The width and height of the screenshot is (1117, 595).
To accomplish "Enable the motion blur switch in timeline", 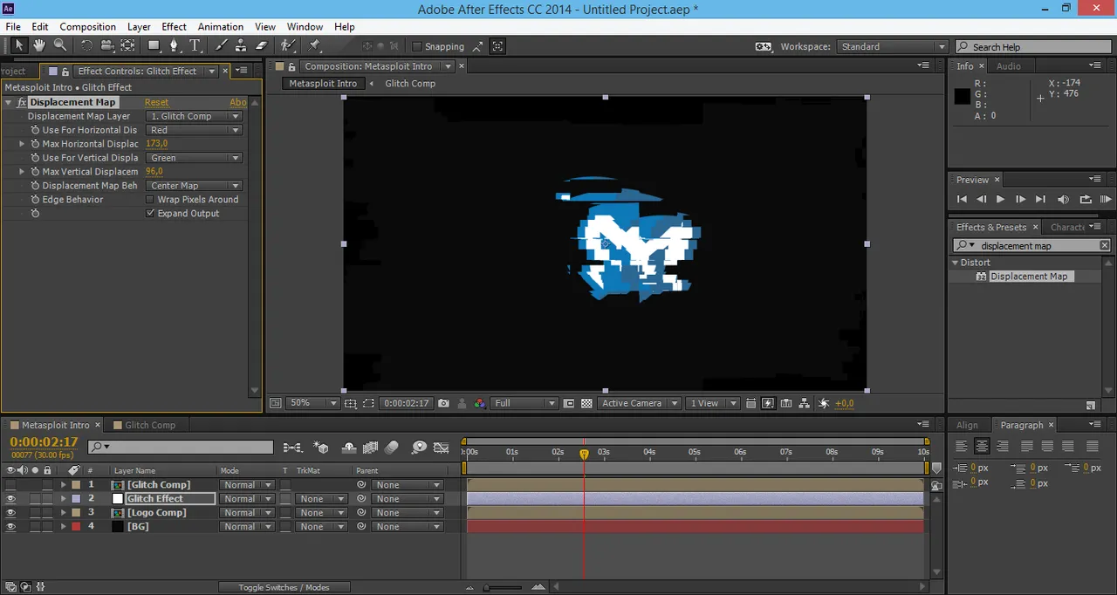I will [391, 448].
